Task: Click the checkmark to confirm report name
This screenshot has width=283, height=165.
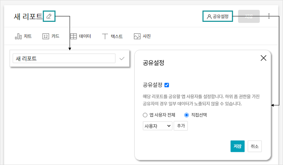Action: coord(122,59)
